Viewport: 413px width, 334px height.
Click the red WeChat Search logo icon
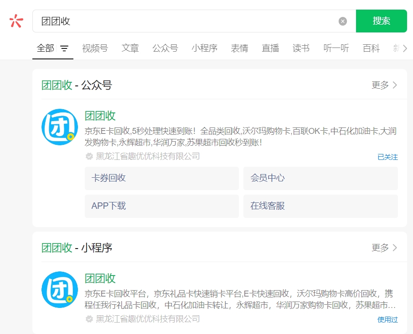(16, 21)
